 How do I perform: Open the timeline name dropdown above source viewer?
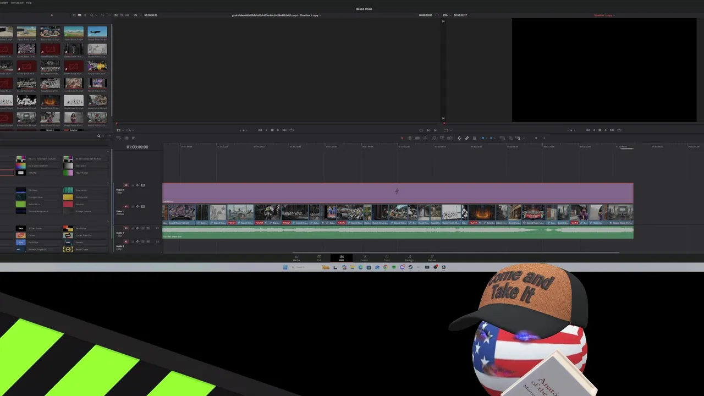click(x=321, y=15)
